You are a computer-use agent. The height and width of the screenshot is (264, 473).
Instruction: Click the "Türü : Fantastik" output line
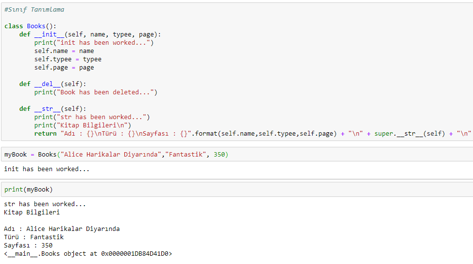click(x=34, y=237)
